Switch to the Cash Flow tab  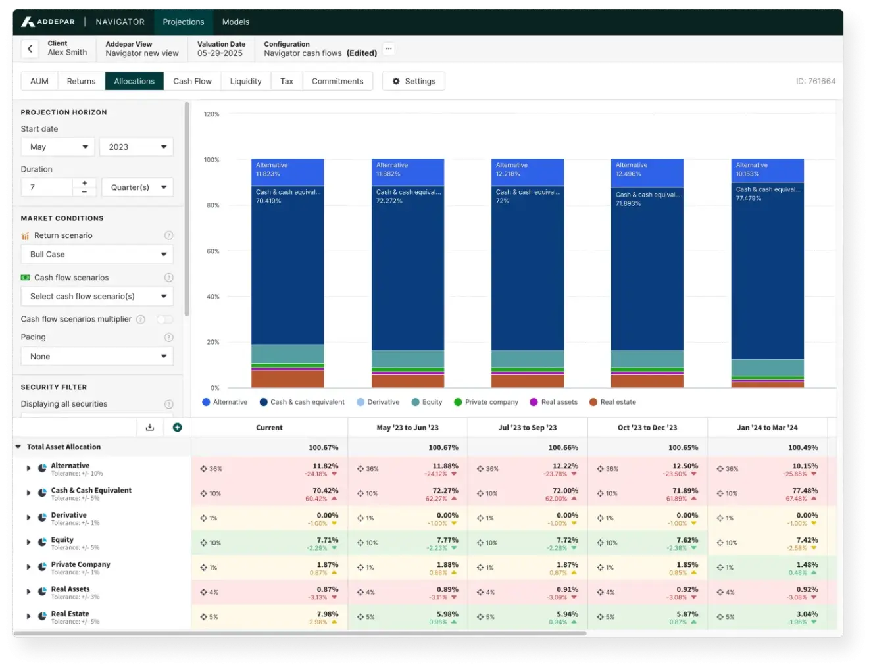pyautogui.click(x=192, y=81)
